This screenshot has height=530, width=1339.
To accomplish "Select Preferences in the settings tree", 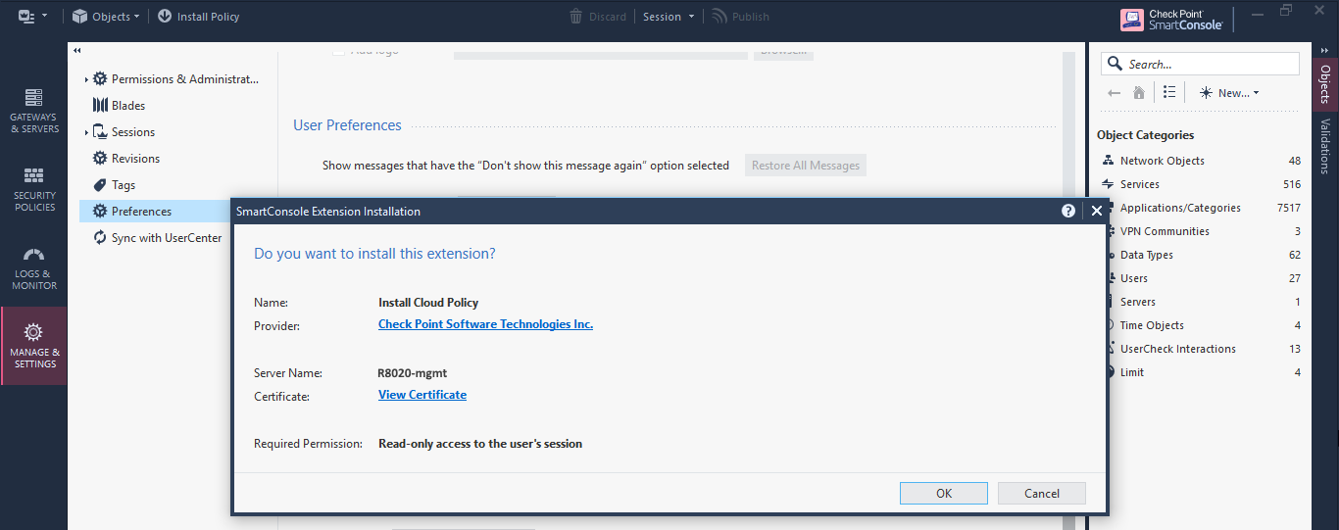I will tap(155, 212).
